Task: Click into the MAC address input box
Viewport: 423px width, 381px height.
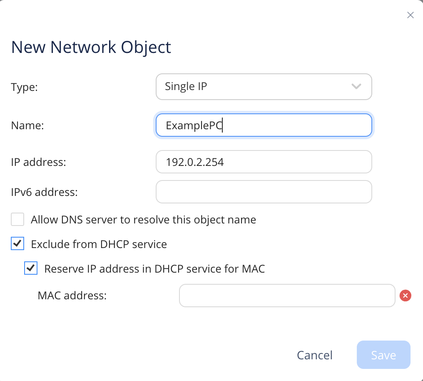Action: (x=286, y=296)
